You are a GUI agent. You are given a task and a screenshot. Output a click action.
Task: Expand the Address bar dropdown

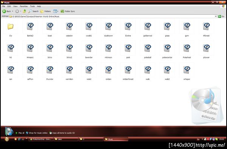click(216, 17)
